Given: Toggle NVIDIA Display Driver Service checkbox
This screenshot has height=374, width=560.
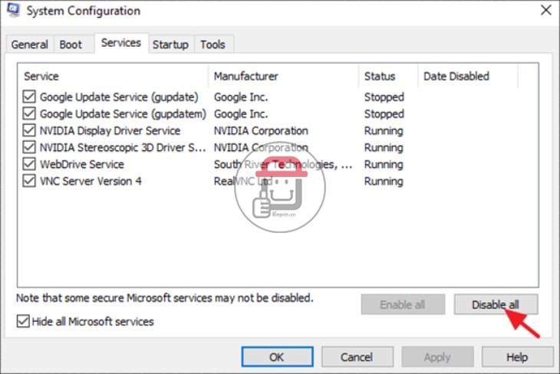Looking at the screenshot, I should point(29,130).
